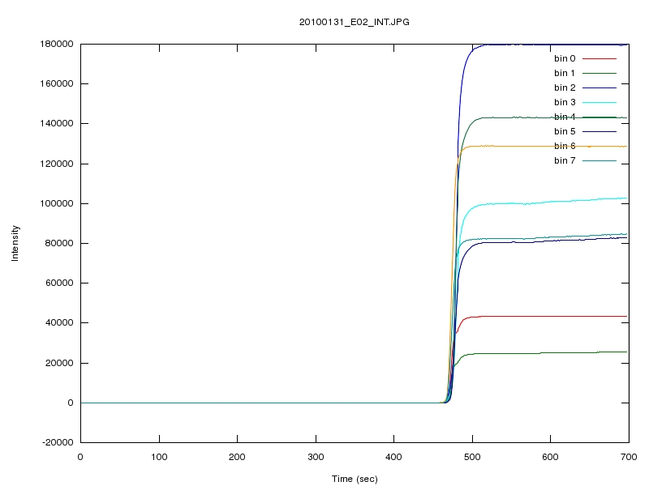Click the green bin 1 legend line sample
The width and height of the screenshot is (649, 486).
tap(600, 73)
